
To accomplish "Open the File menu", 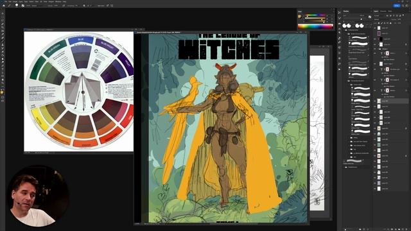I will (6, 1).
